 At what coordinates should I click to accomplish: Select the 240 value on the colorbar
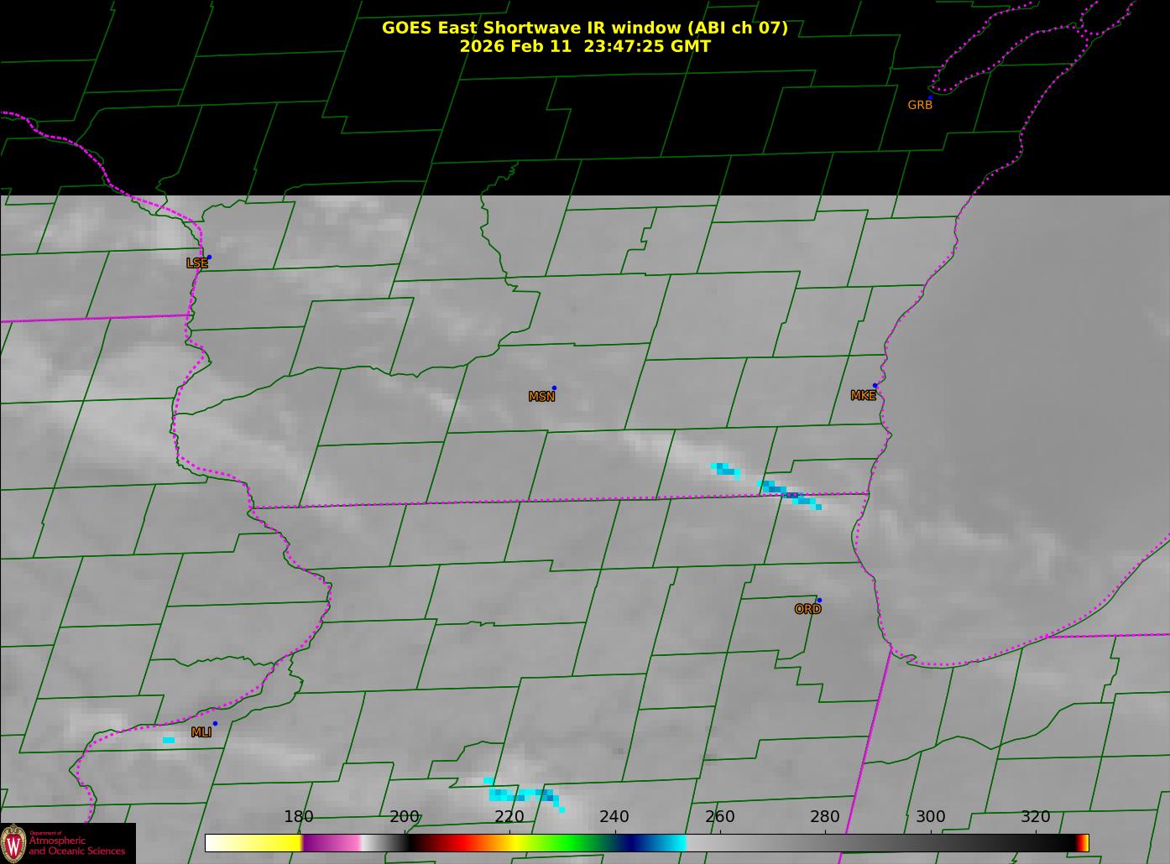614,817
